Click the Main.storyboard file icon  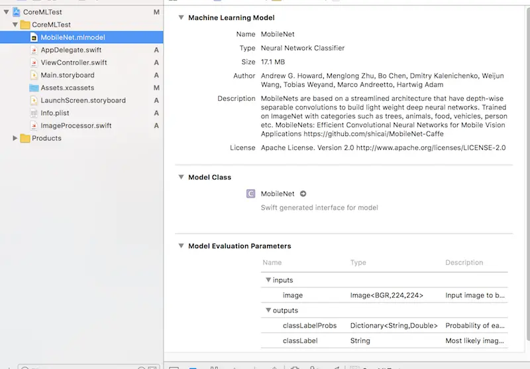pos(34,75)
